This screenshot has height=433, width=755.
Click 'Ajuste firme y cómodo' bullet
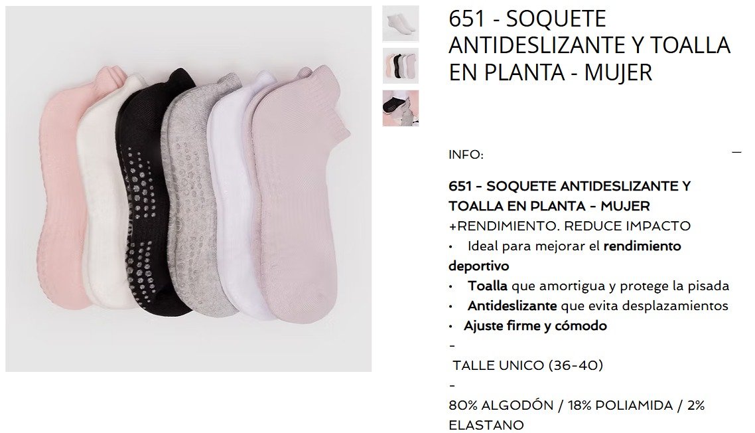527,326
